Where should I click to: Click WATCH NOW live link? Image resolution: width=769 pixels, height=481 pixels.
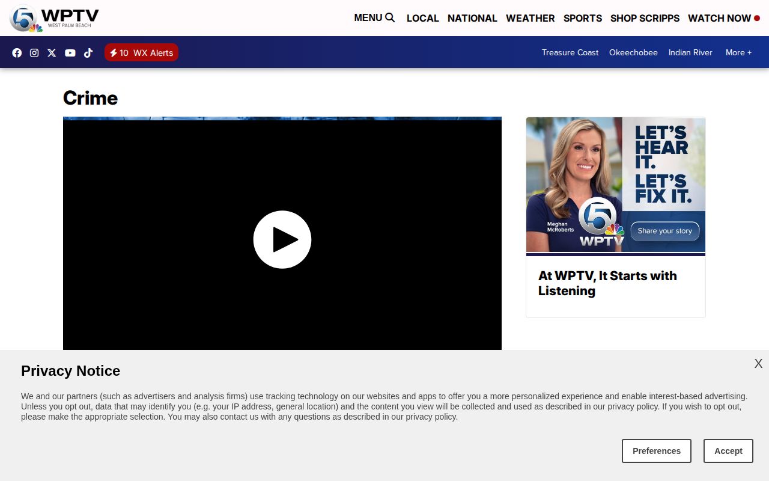click(724, 18)
